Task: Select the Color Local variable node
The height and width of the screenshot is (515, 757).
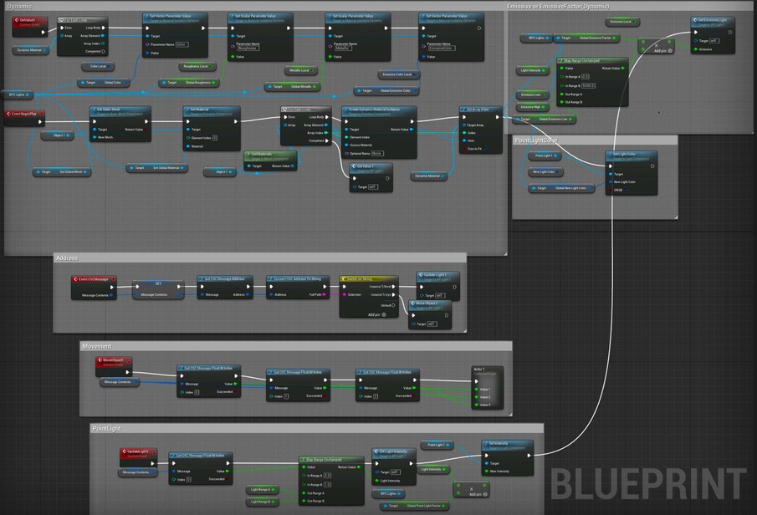Action: tap(99, 66)
